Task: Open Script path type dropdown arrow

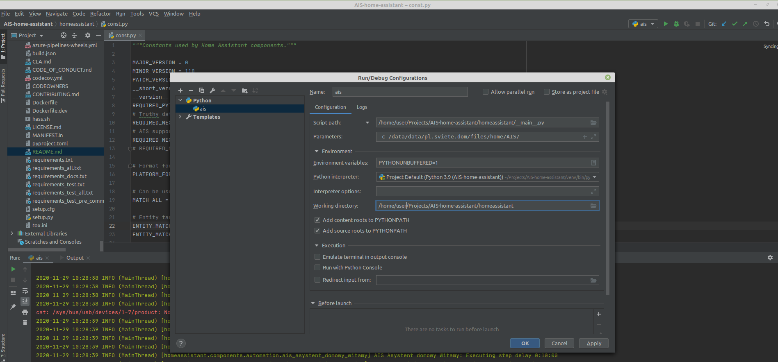Action: [x=367, y=122]
